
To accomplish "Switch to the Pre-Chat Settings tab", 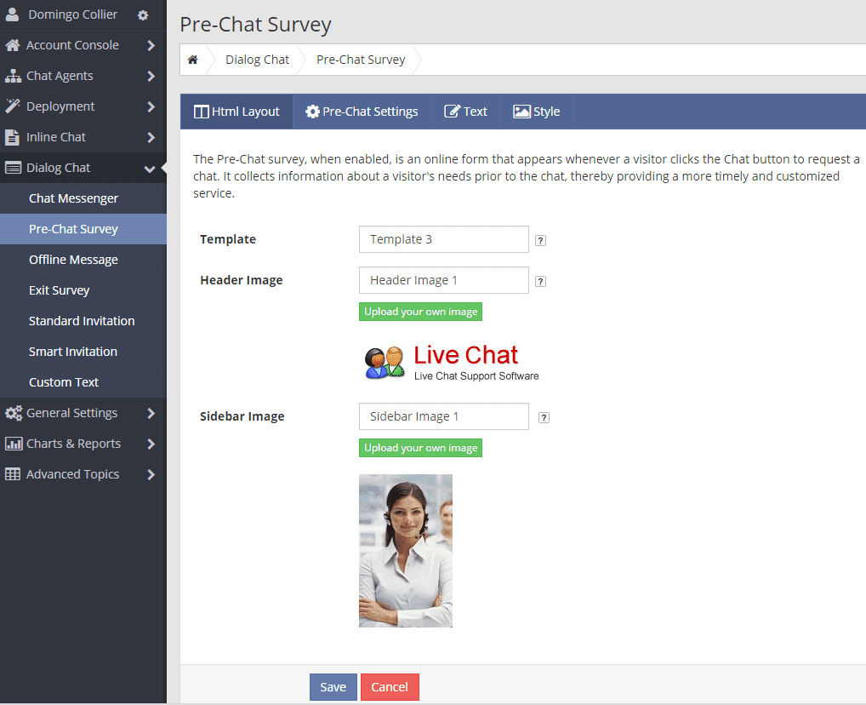I will click(361, 111).
